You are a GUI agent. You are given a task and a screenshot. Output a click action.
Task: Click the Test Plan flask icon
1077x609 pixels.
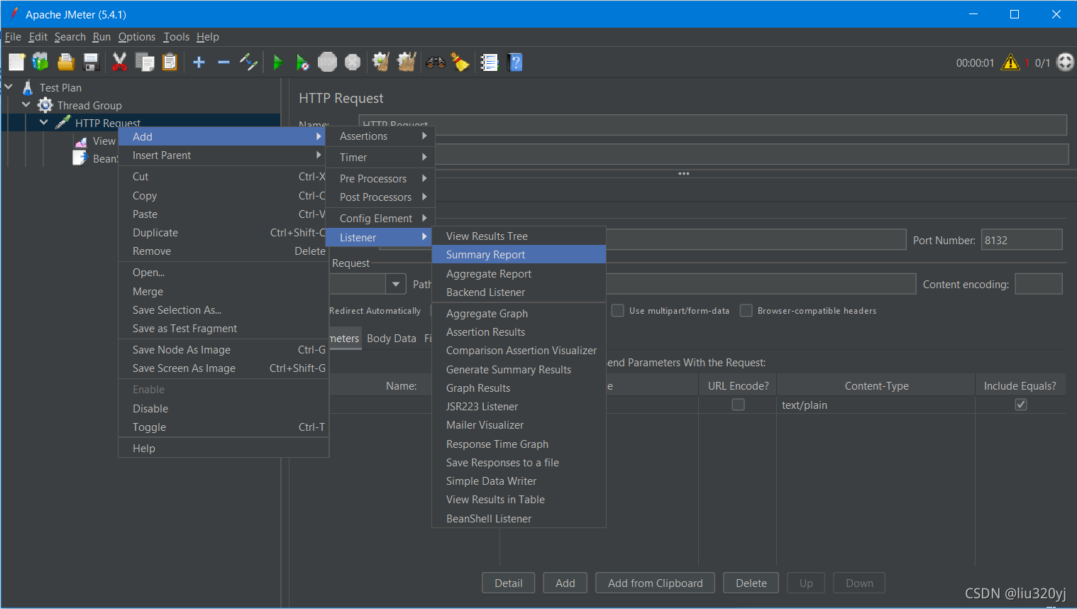coord(28,87)
